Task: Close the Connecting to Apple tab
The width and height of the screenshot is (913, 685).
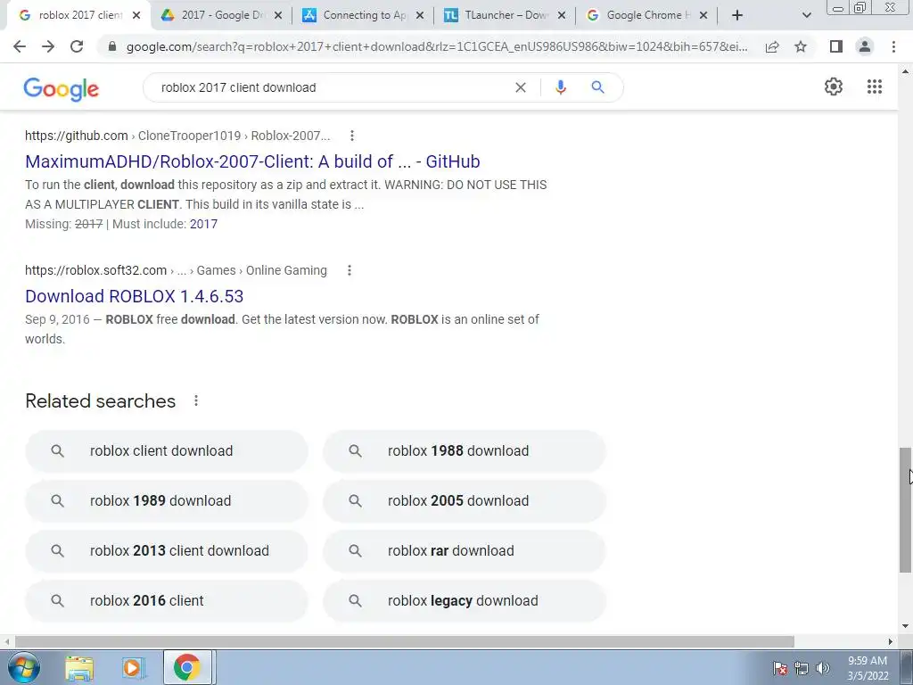Action: click(420, 16)
